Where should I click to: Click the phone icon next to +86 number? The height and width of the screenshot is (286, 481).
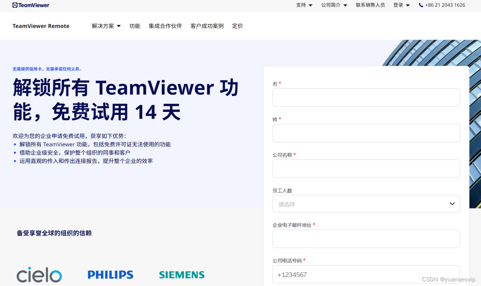(420, 5)
